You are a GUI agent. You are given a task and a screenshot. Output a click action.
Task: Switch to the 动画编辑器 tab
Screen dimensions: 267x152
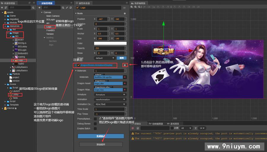click(x=156, y=124)
